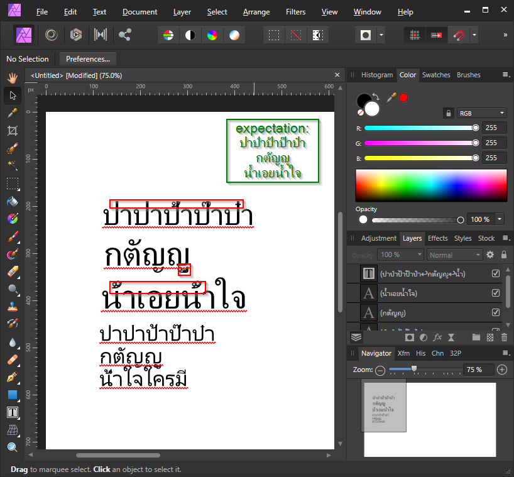This screenshot has width=514, height=477.
Task: Select the Crop tool
Action: point(13,131)
